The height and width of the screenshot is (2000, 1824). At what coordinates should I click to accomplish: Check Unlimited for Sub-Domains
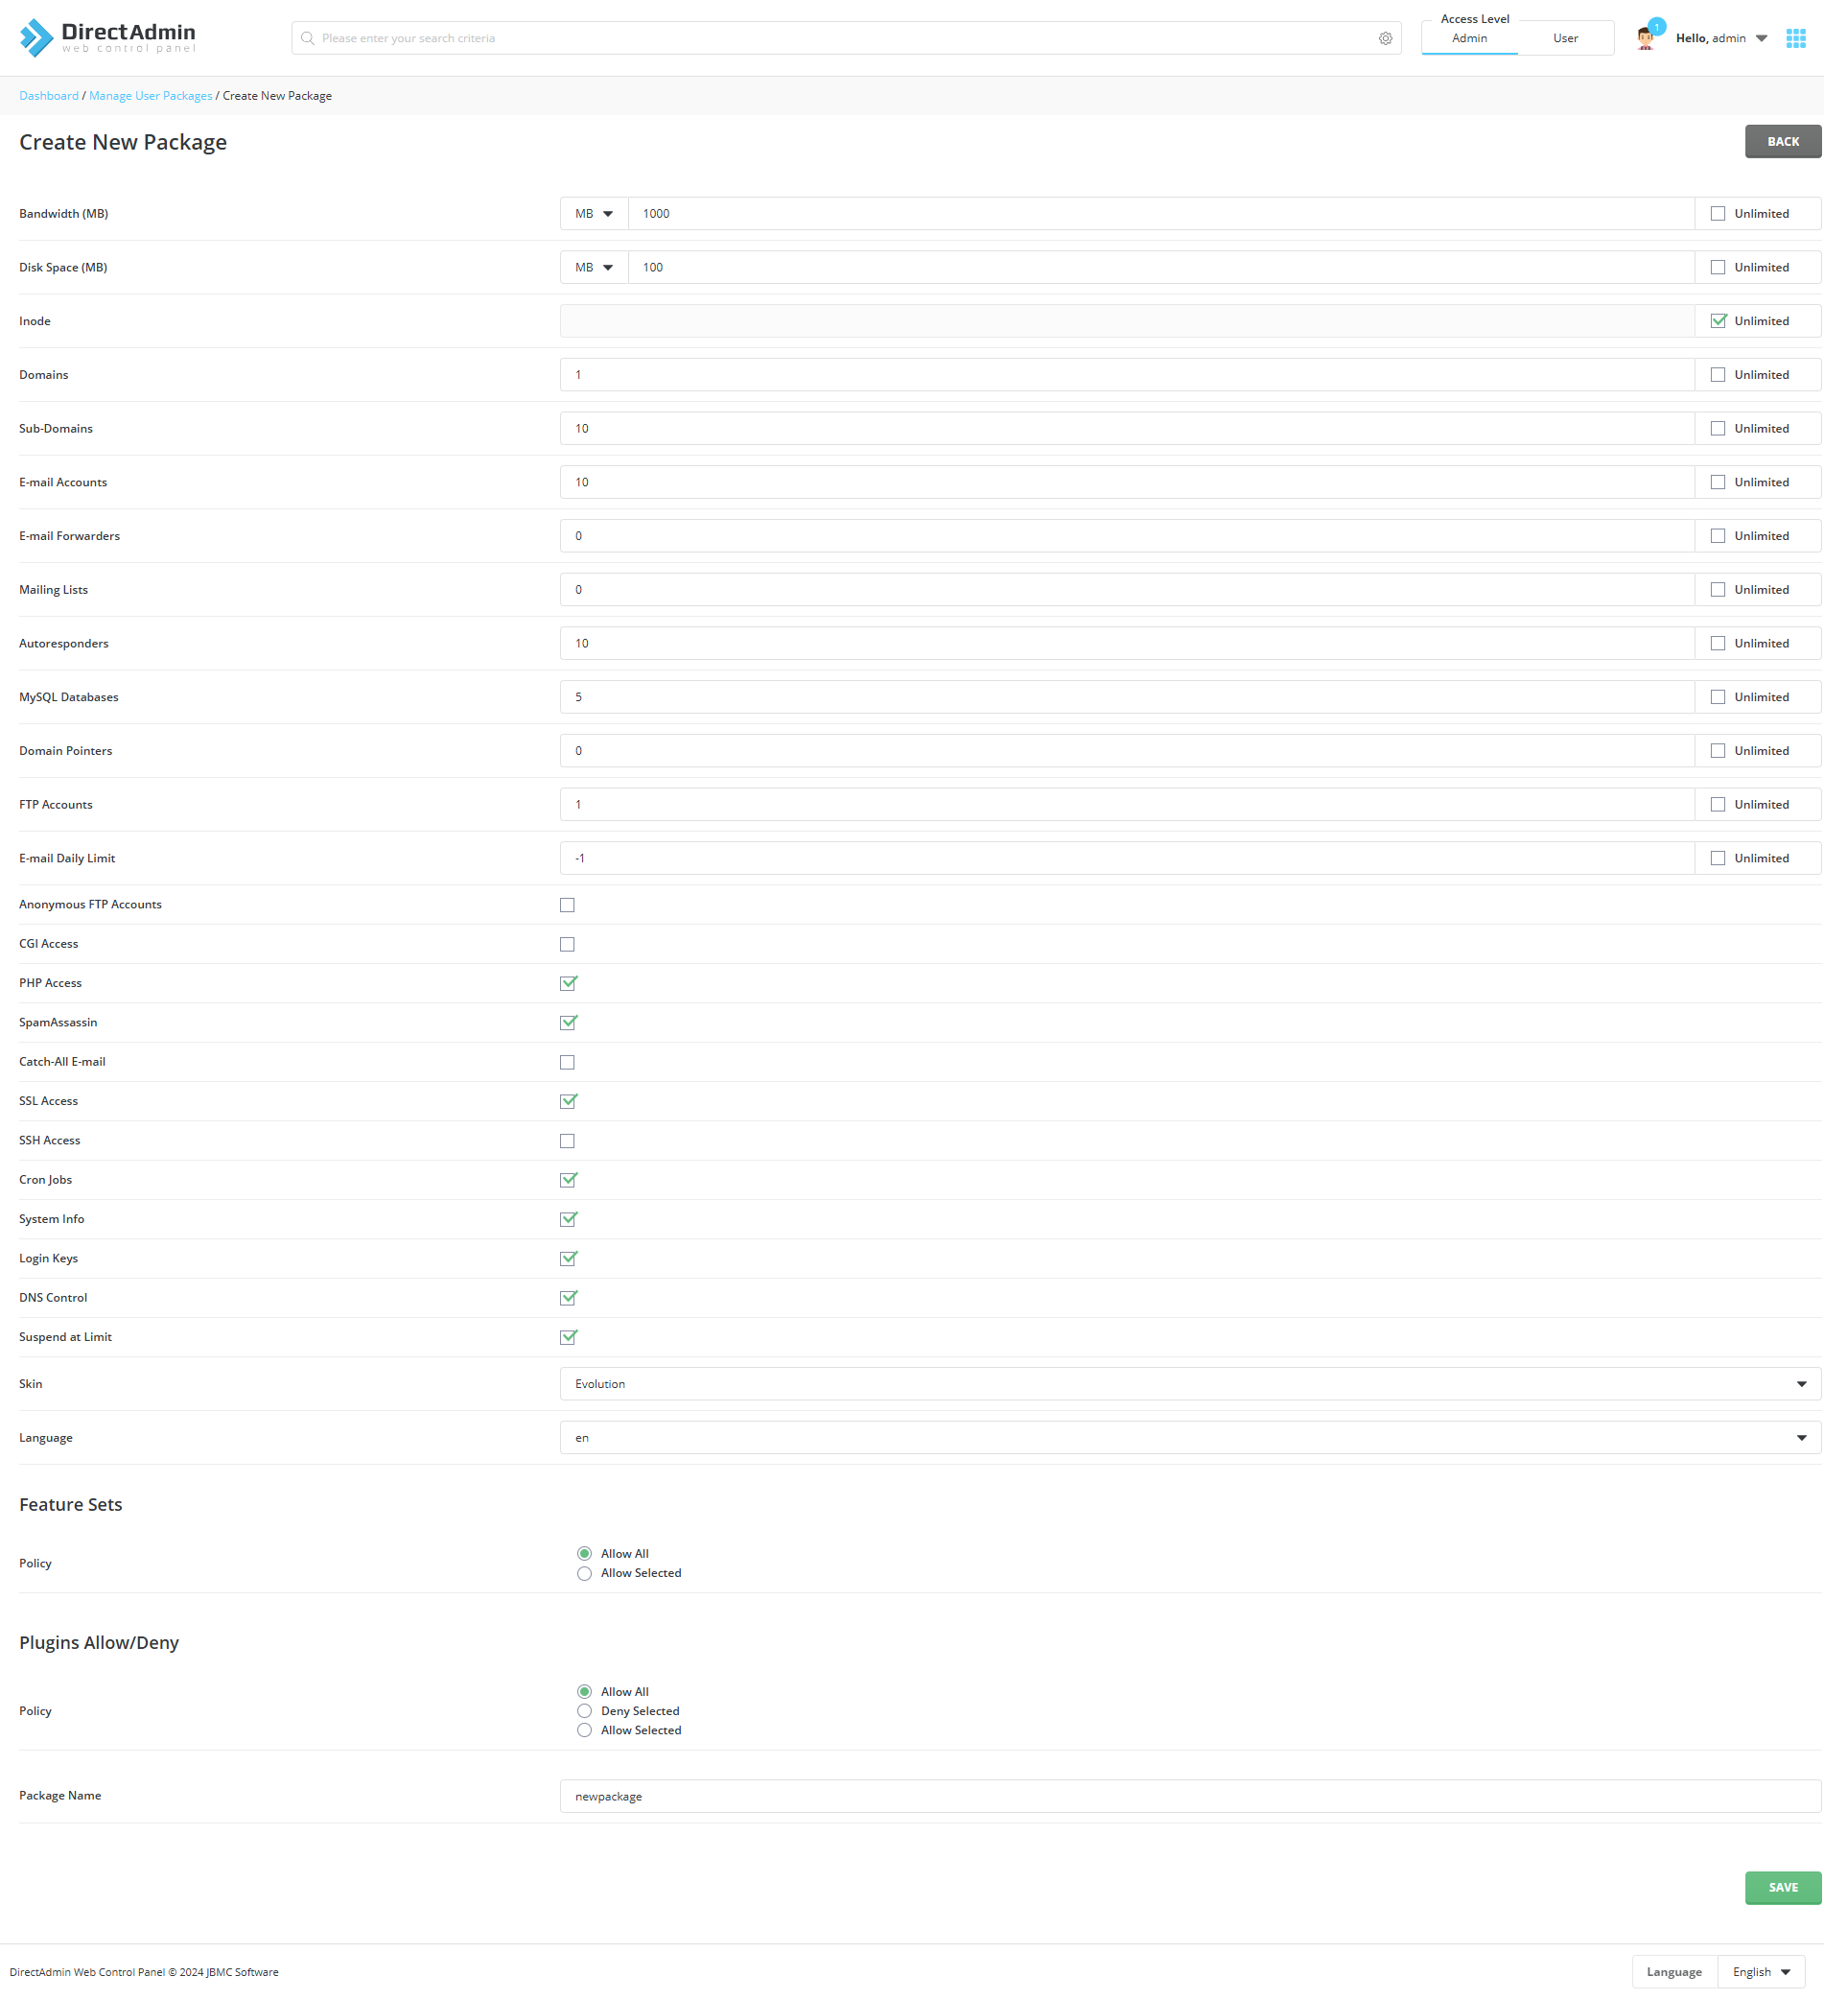pos(1718,428)
